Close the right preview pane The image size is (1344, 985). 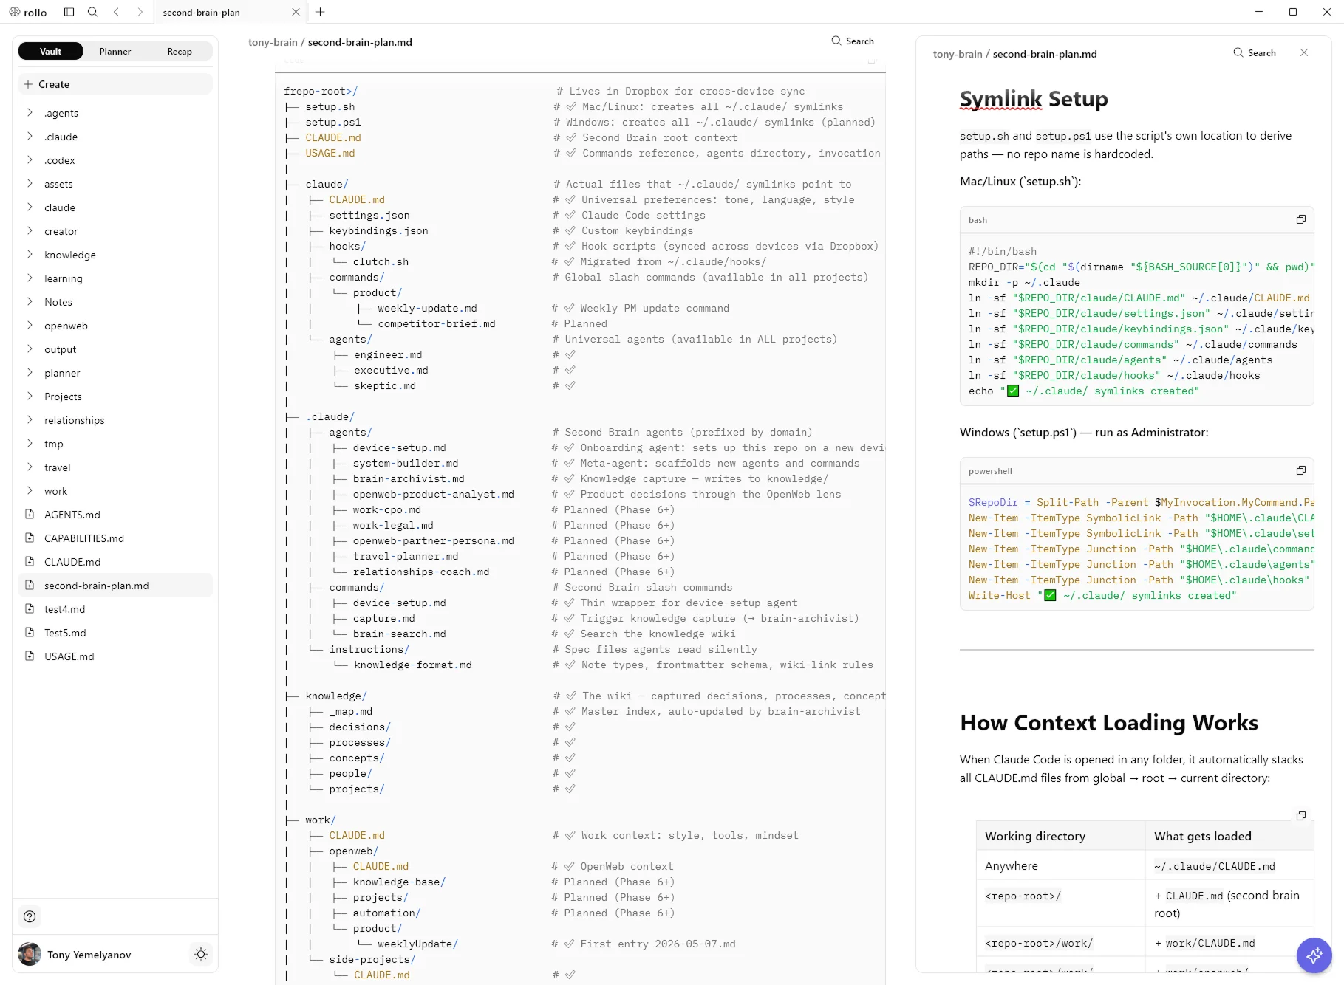(1304, 52)
